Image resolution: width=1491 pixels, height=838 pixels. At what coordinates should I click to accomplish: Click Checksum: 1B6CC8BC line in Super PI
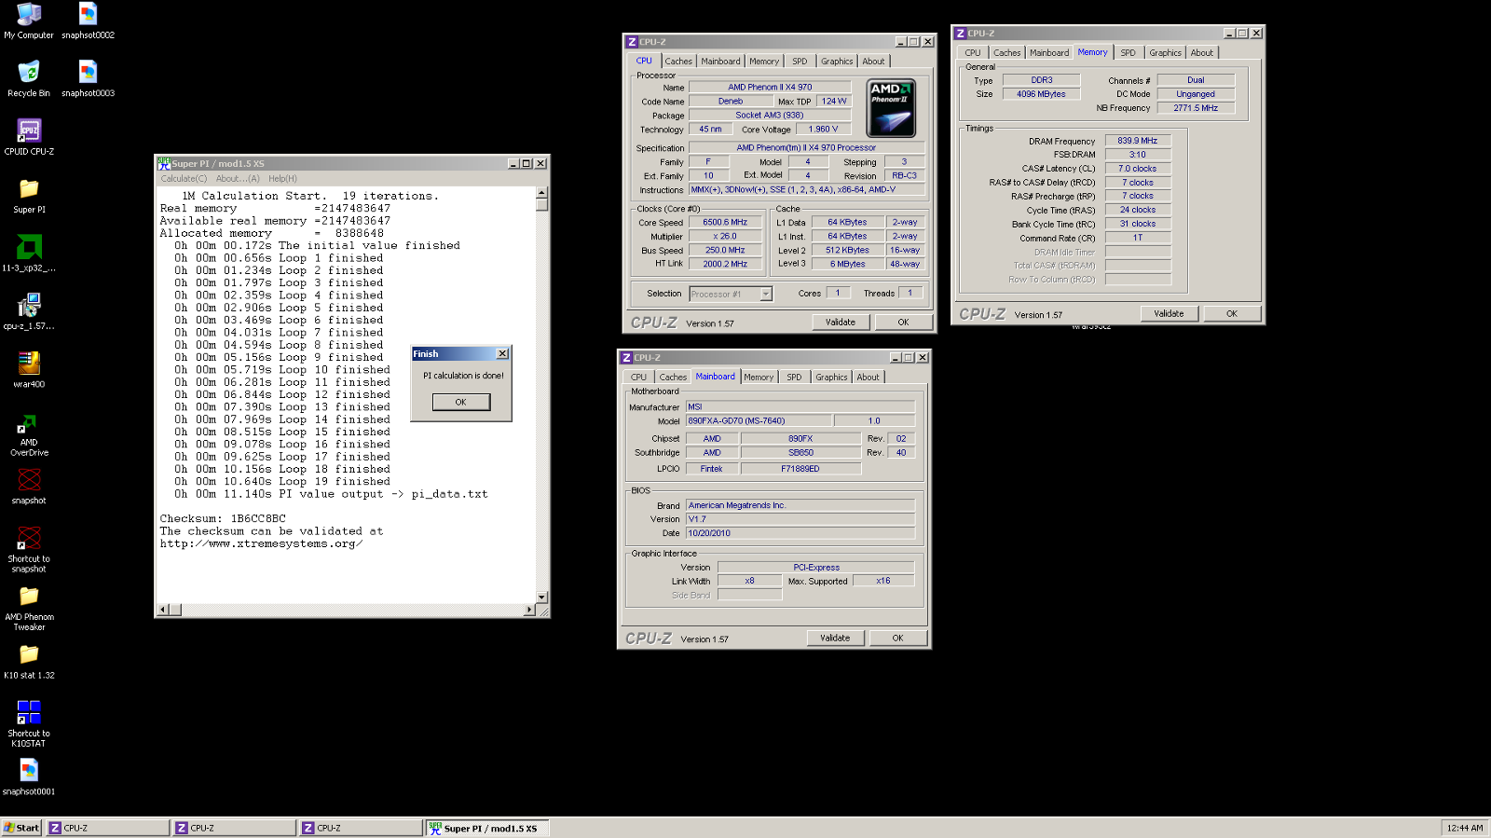223,519
